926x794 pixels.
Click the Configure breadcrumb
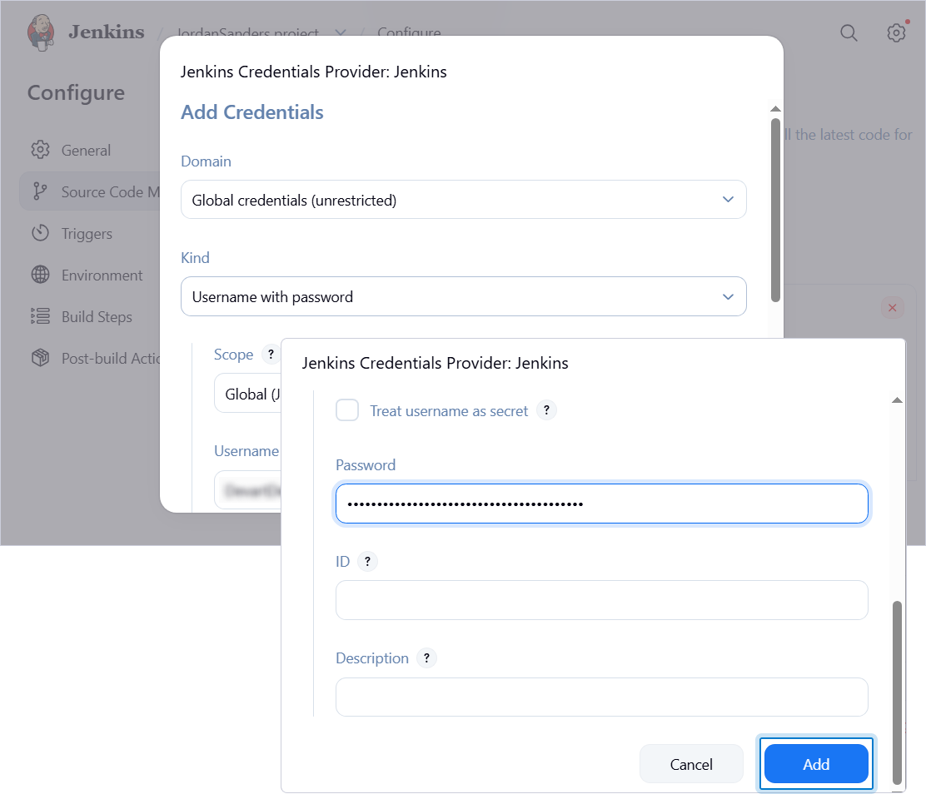coord(409,32)
